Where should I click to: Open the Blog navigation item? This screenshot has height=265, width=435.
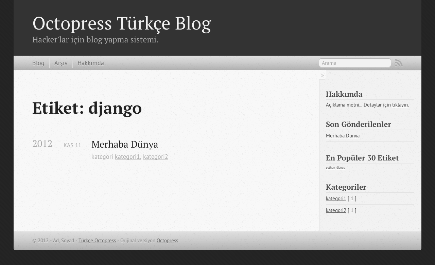click(x=38, y=63)
